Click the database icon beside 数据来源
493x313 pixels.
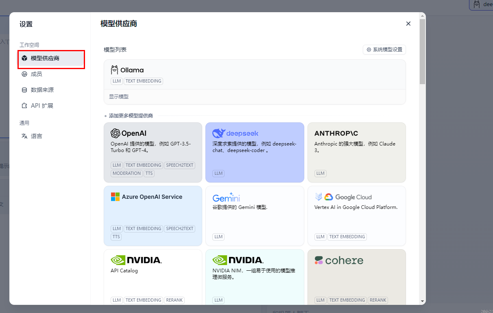tap(24, 90)
